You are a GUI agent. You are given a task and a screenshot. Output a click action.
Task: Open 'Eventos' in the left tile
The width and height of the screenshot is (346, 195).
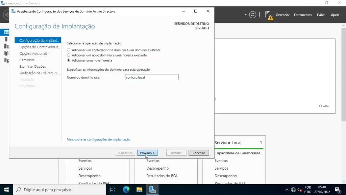click(x=85, y=161)
